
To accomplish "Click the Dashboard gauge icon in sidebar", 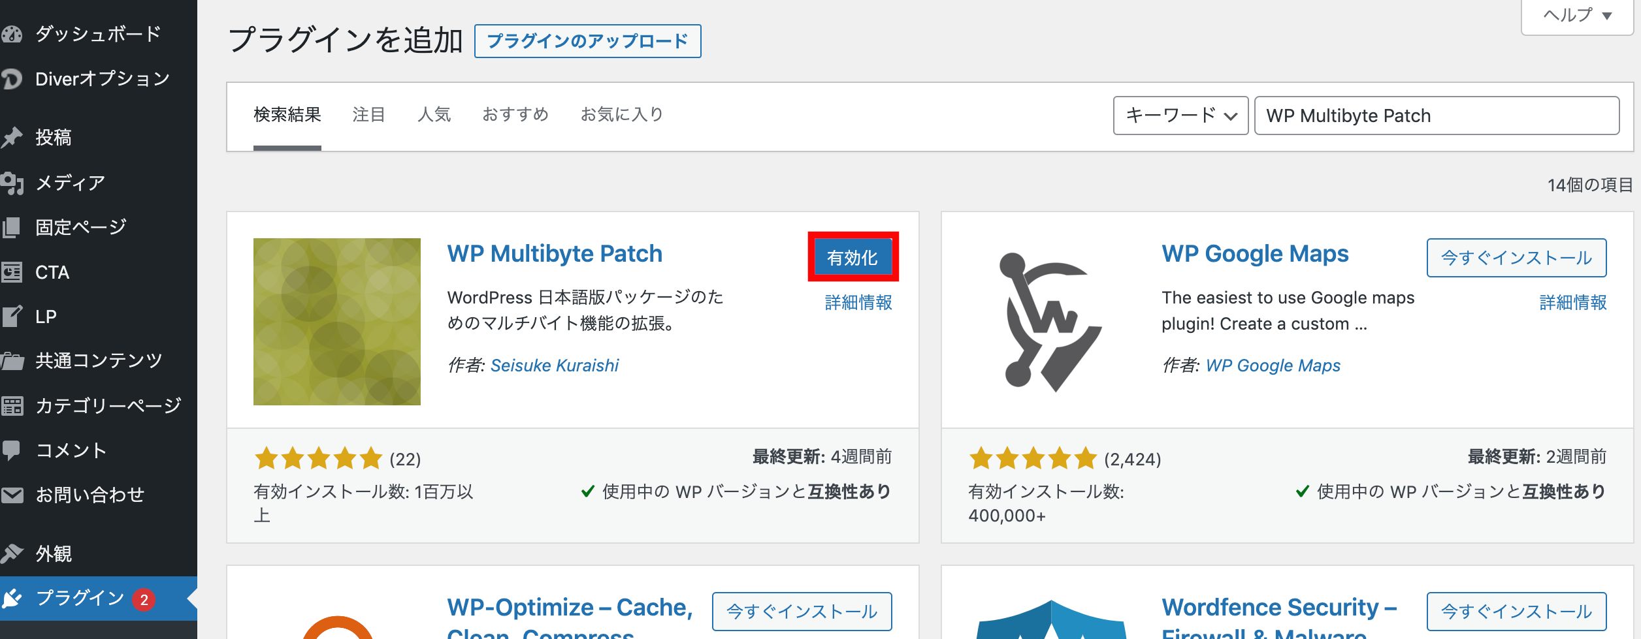I will (x=12, y=34).
